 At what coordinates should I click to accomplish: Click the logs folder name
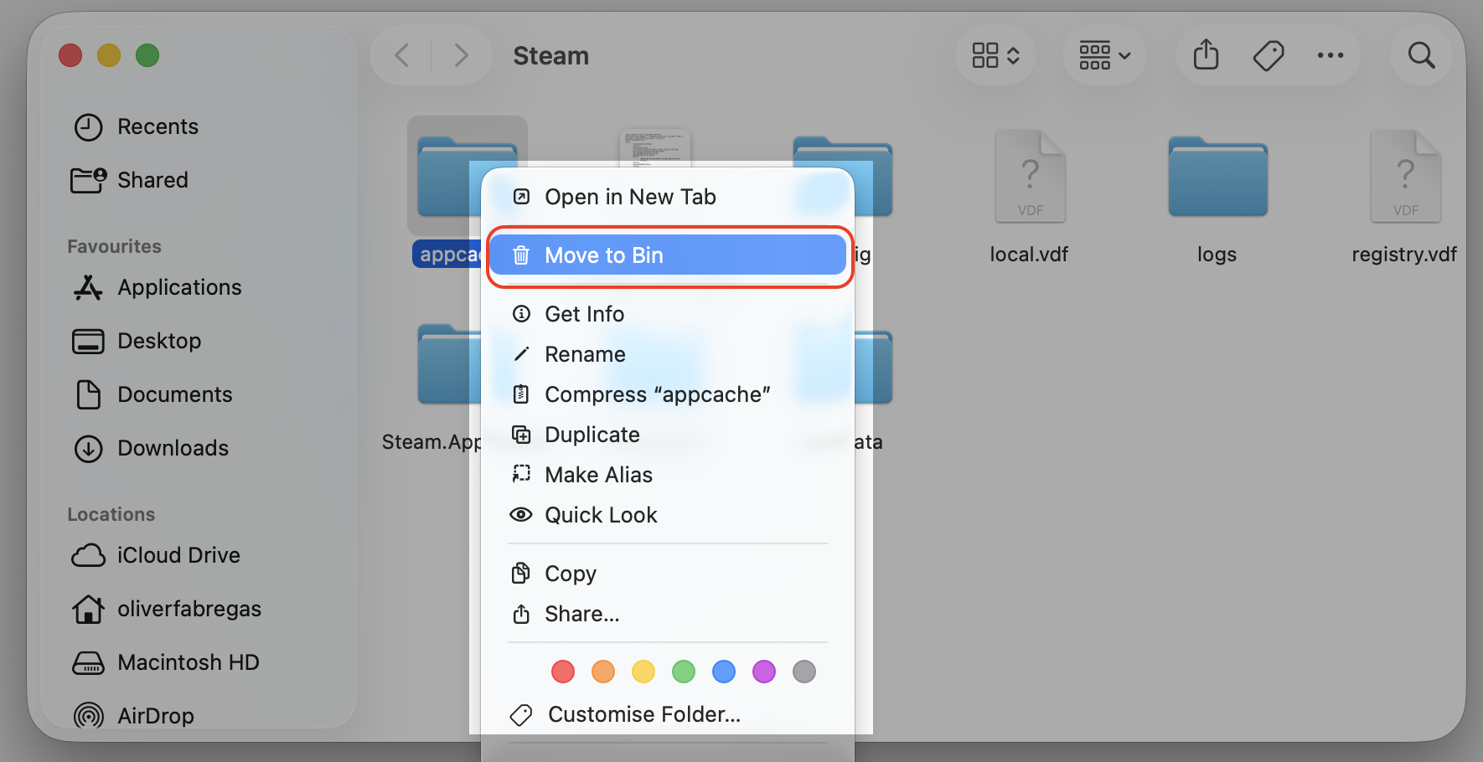pos(1217,255)
